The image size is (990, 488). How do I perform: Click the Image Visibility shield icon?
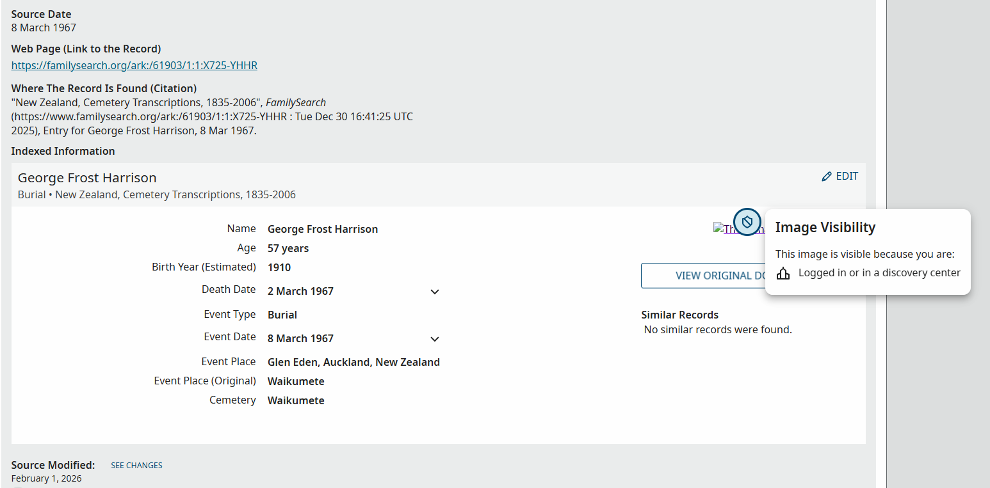(747, 222)
